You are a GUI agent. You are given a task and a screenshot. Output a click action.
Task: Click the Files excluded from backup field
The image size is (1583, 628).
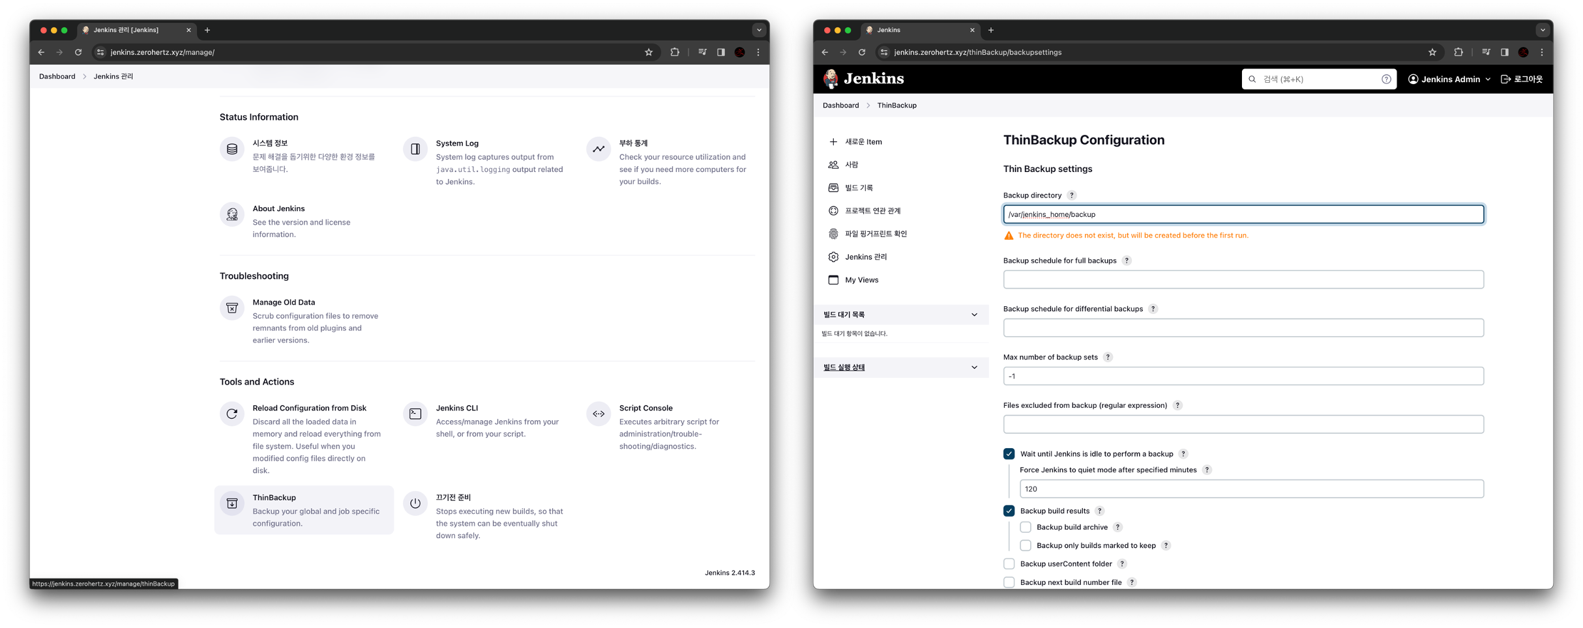(1243, 424)
